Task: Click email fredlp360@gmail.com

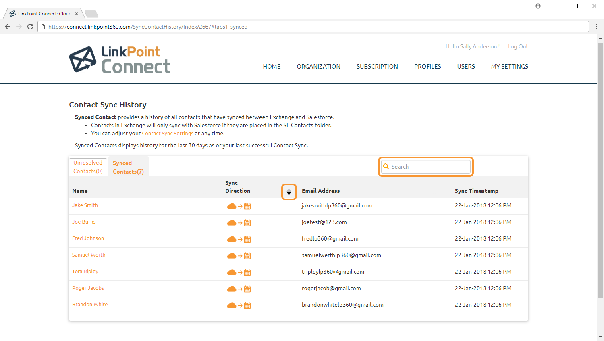Action: pyautogui.click(x=330, y=239)
